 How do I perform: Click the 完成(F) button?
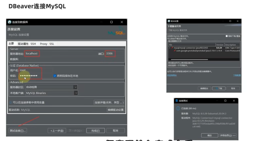point(96,131)
